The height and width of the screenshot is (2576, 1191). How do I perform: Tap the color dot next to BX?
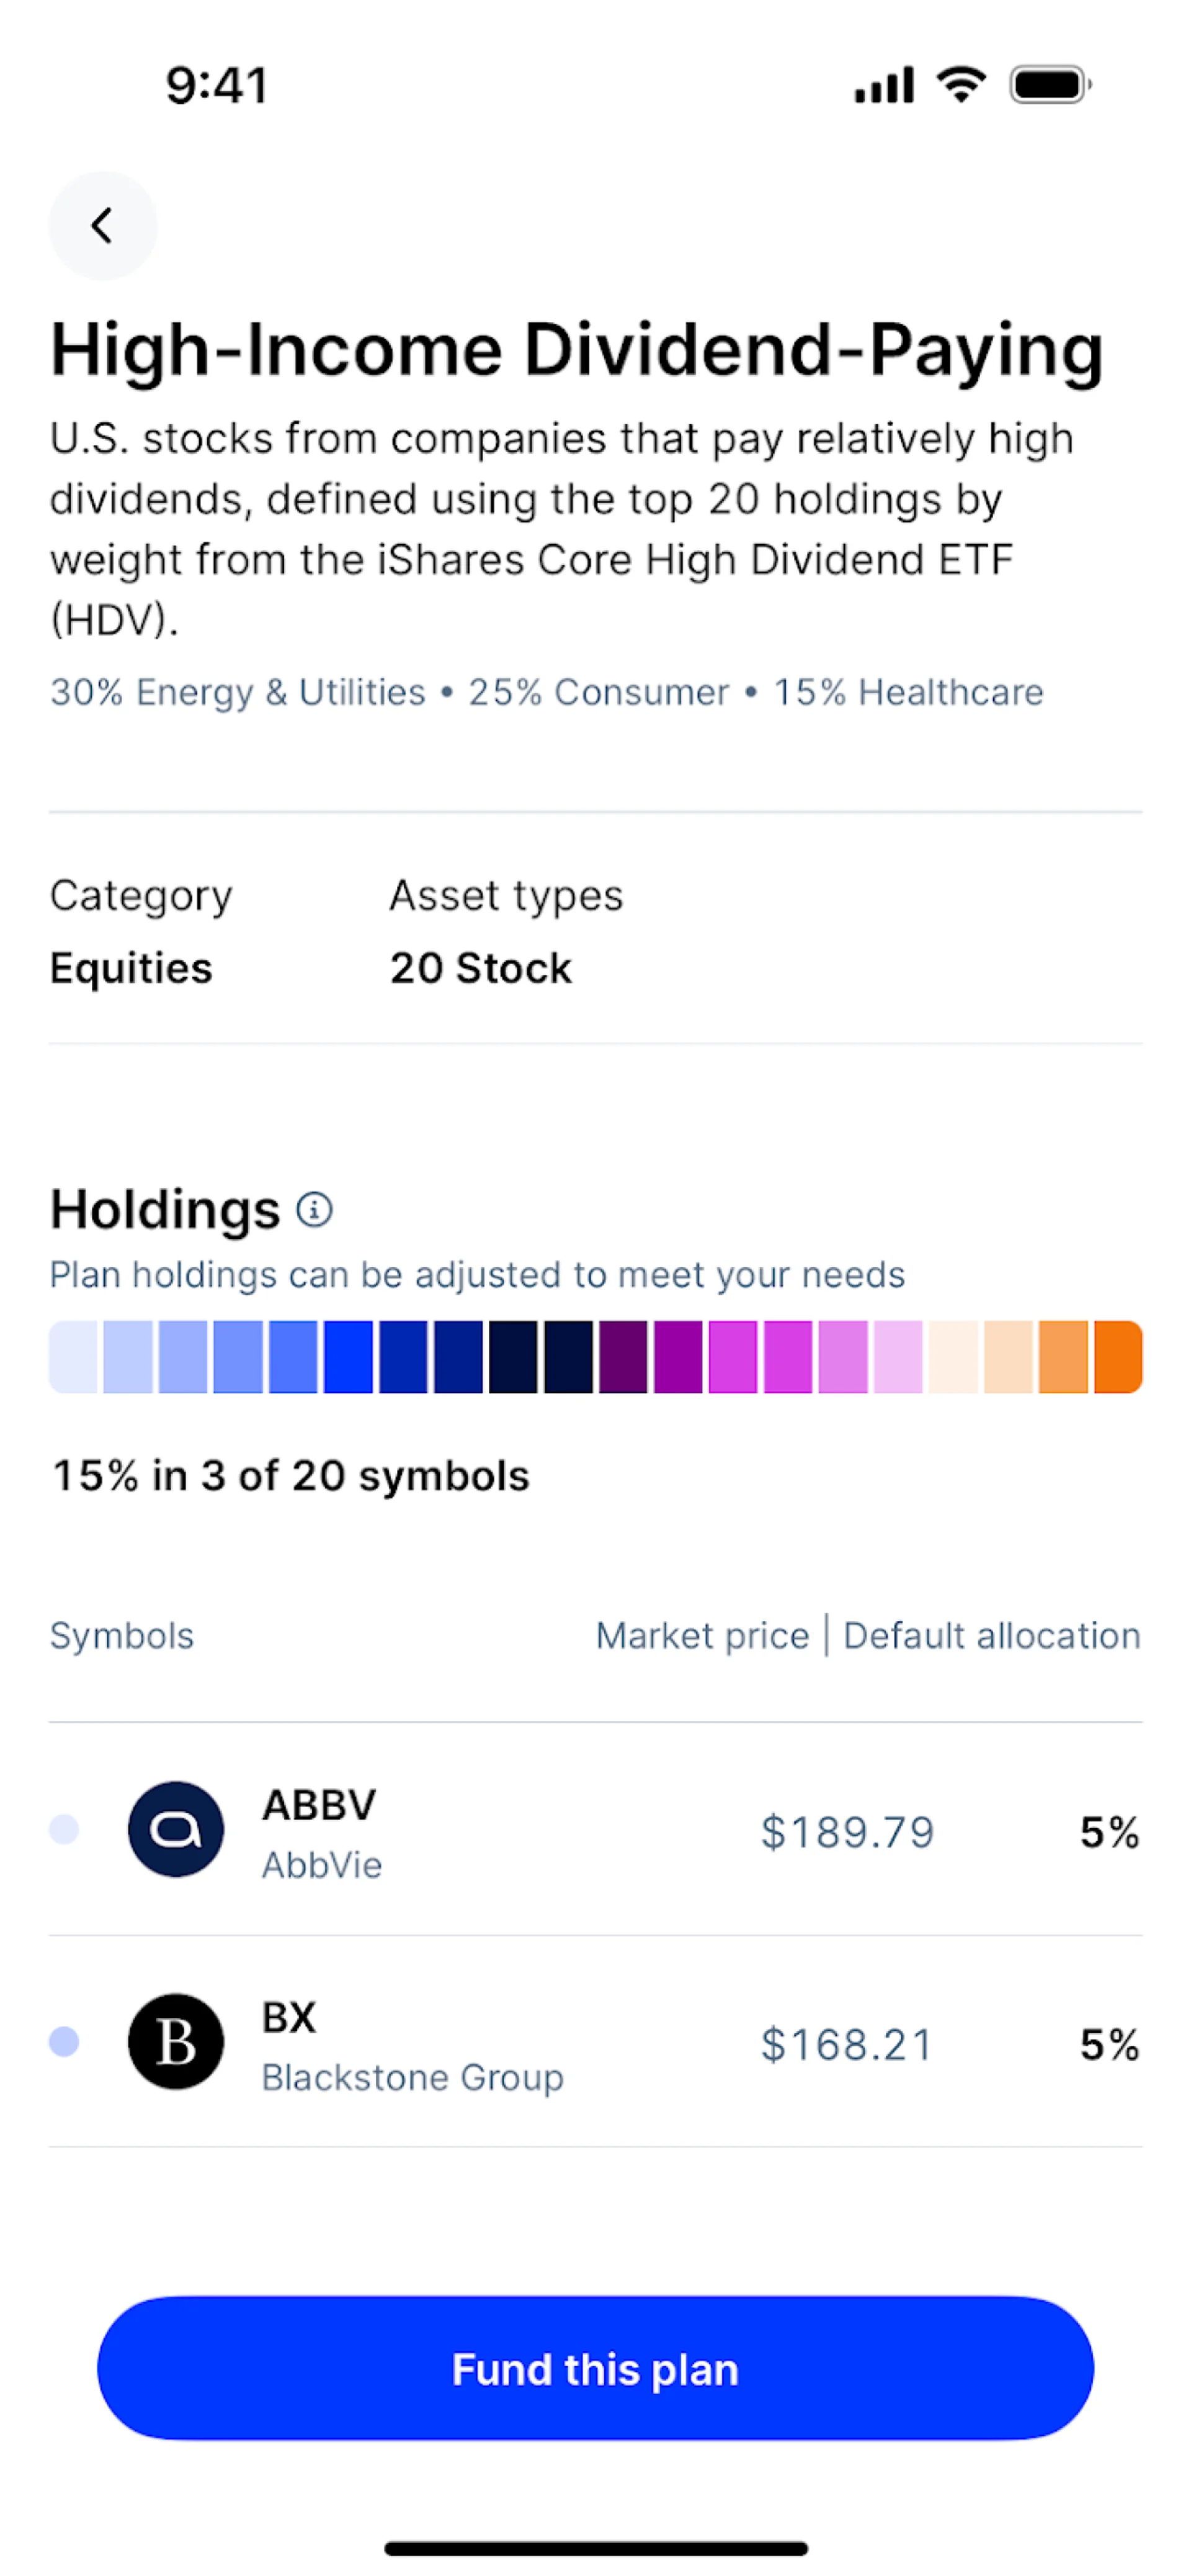tap(64, 2042)
